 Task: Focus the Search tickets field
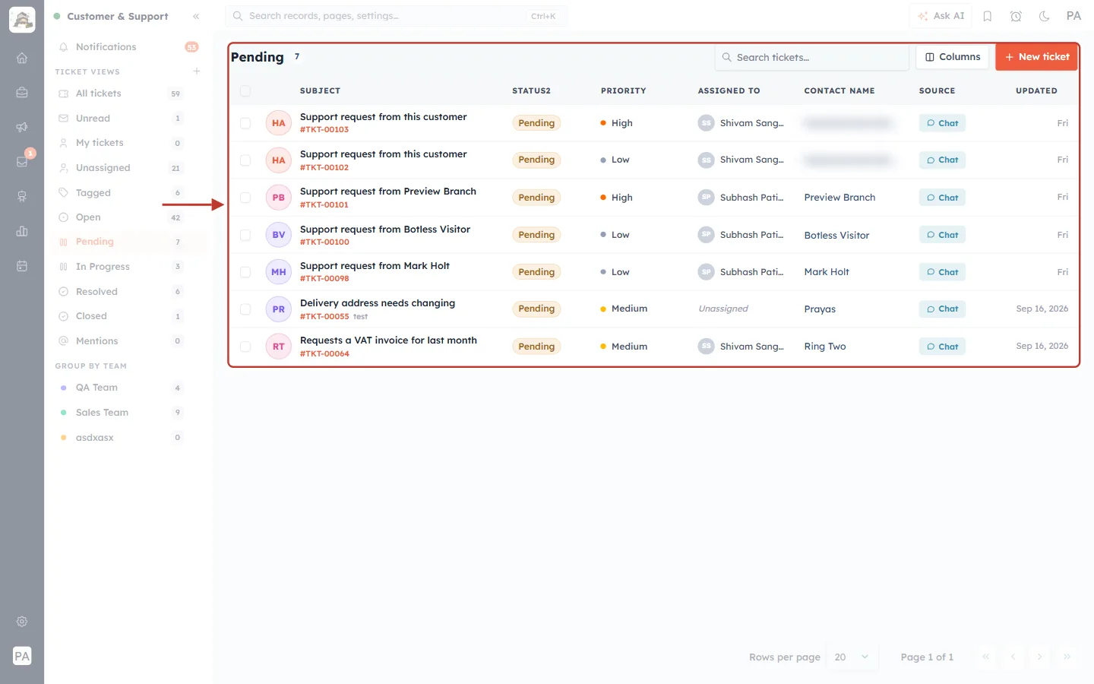point(812,57)
